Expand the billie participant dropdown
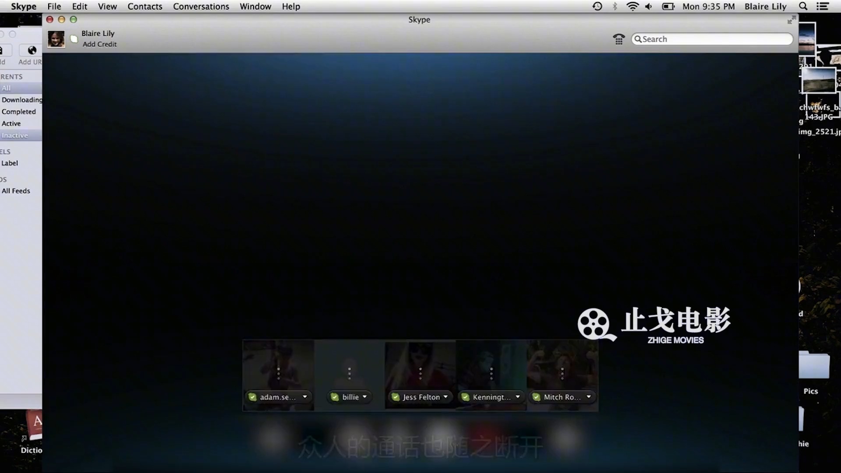The height and width of the screenshot is (473, 841). click(x=364, y=397)
